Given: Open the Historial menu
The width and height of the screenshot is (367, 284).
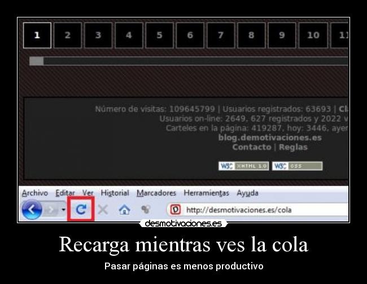Looking at the screenshot, I should pos(115,193).
